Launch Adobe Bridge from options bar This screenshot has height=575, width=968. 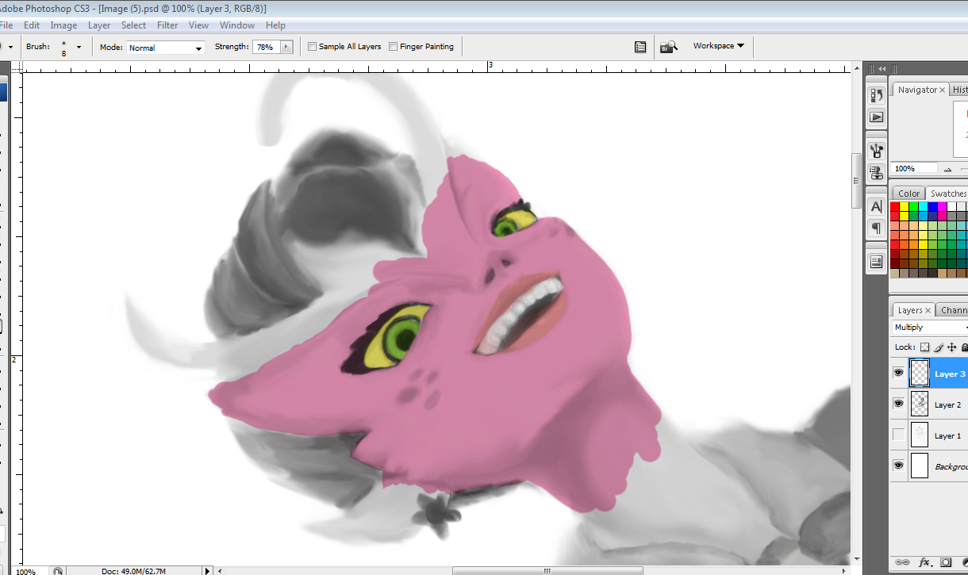click(669, 47)
